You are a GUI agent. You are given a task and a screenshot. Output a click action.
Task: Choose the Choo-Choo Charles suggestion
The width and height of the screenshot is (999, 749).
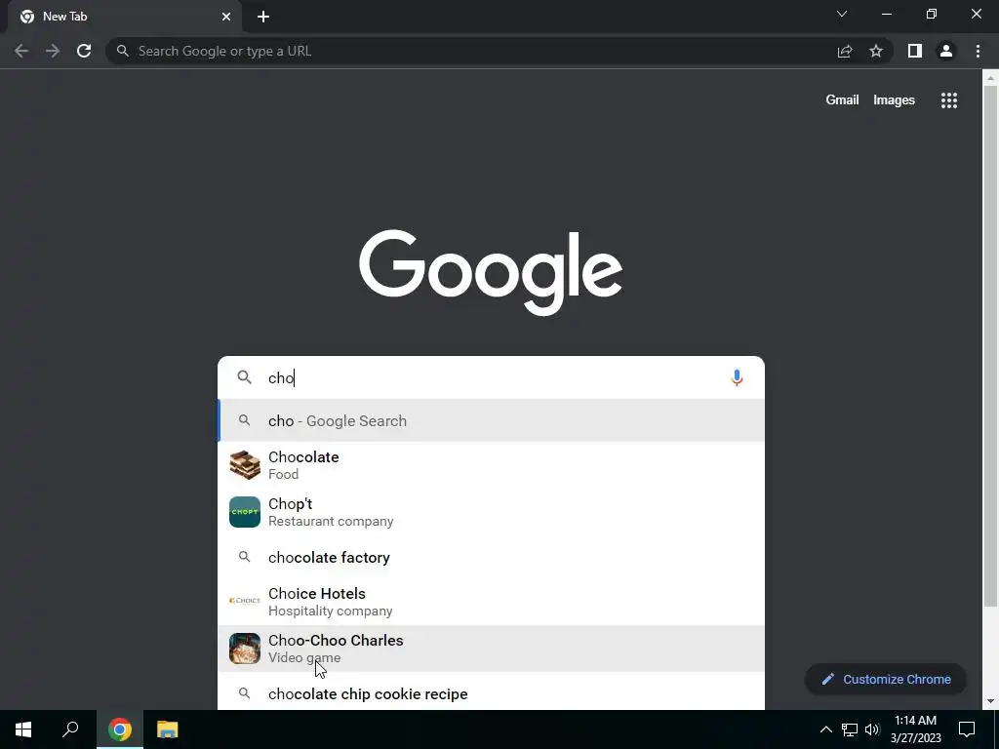point(491,649)
